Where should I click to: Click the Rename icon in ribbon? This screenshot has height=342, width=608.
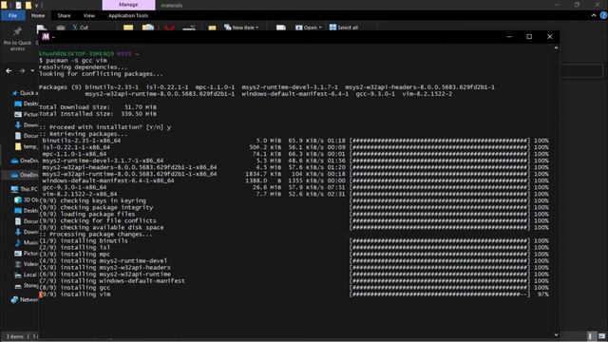(189, 28)
